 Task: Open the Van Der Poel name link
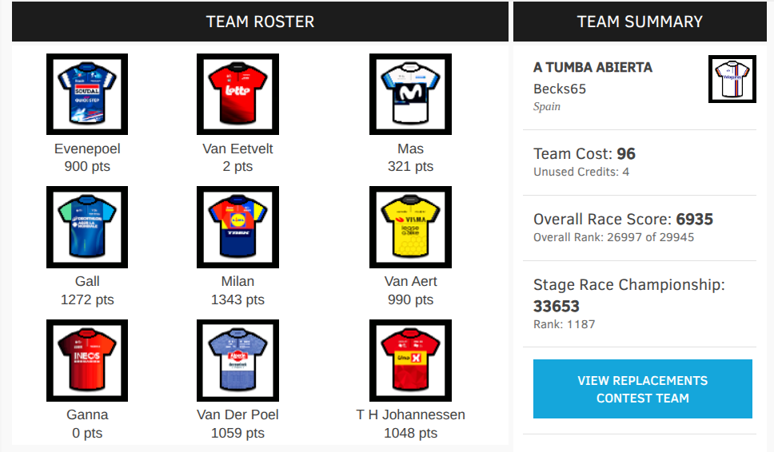237,415
